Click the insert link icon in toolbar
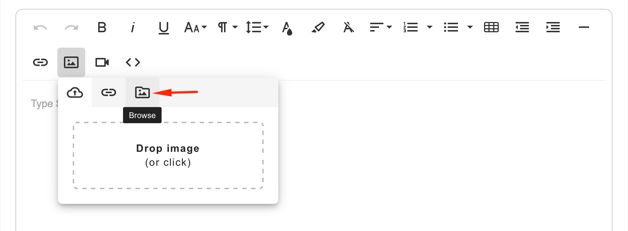 [40, 62]
